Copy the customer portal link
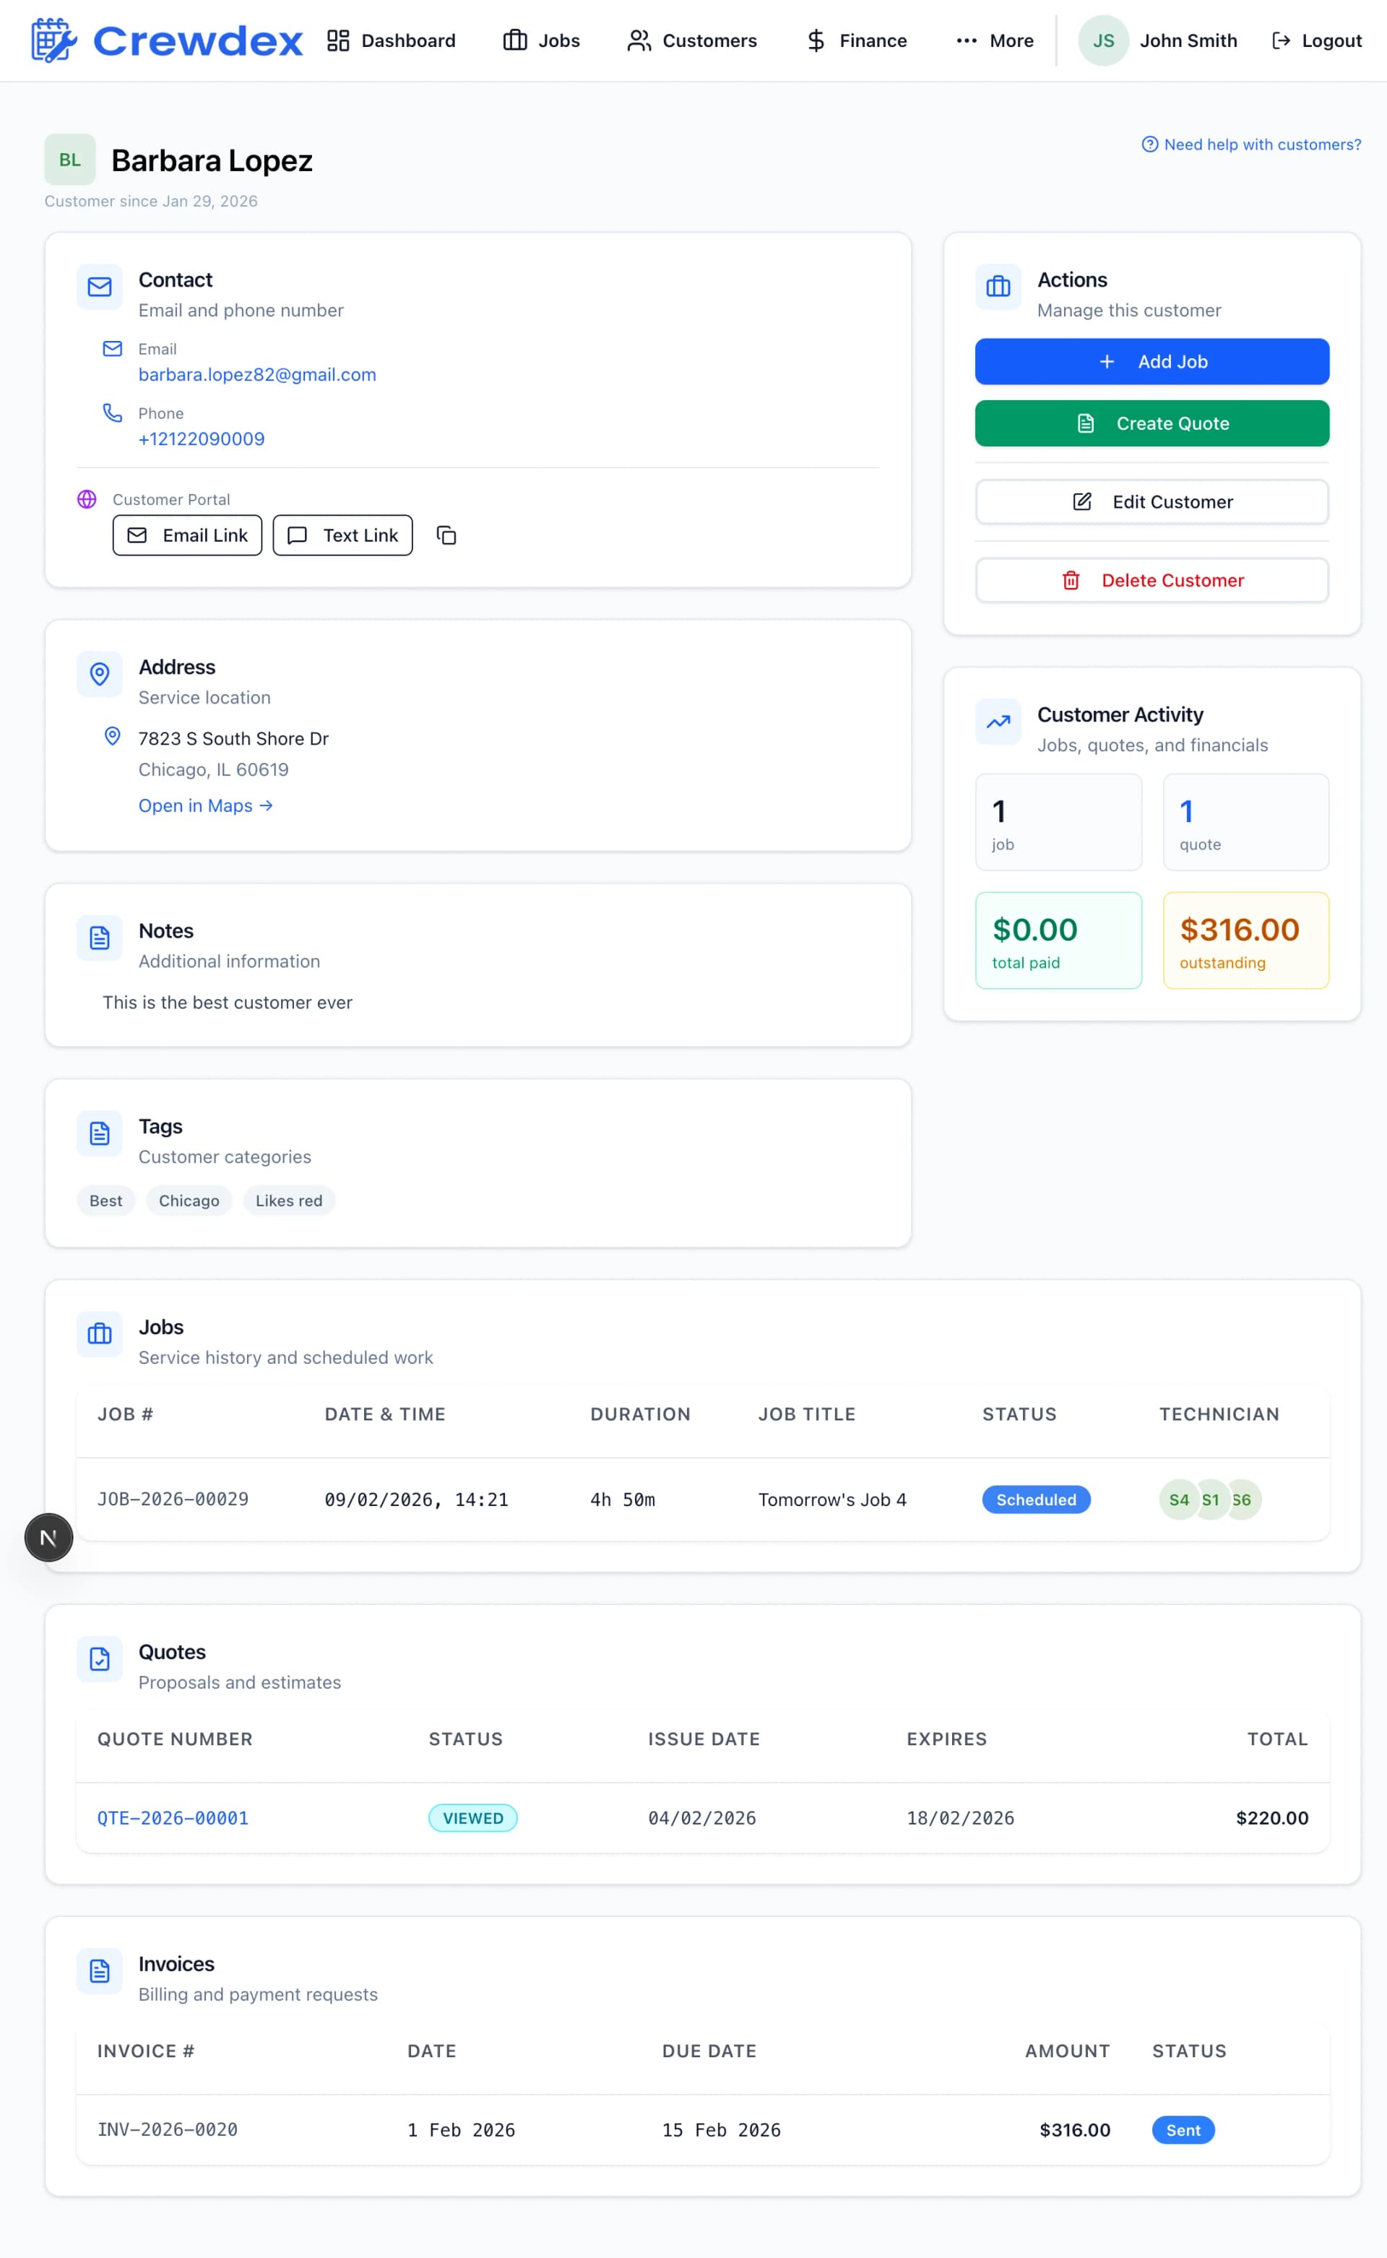The width and height of the screenshot is (1387, 2258). click(446, 535)
